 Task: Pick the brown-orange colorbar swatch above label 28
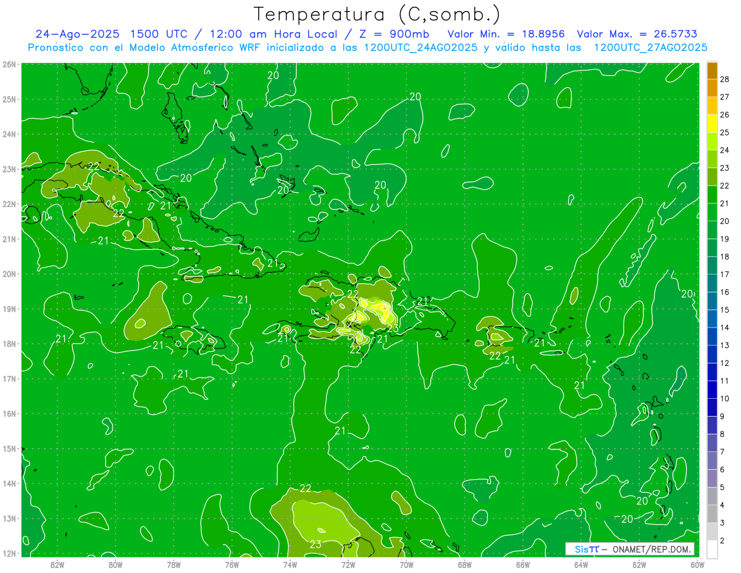(x=712, y=70)
